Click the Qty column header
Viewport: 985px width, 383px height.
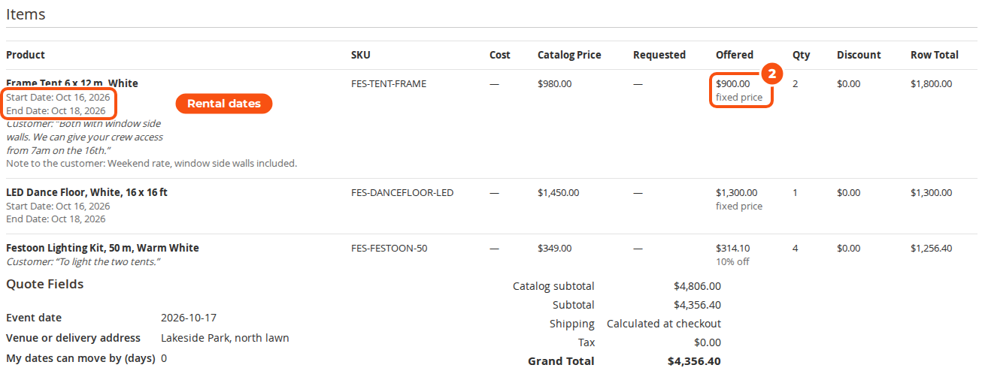click(x=801, y=55)
